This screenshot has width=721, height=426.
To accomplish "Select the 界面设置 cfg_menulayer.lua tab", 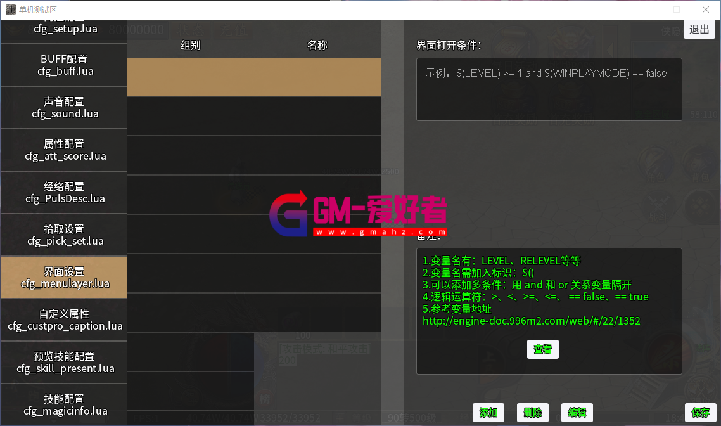I will [x=64, y=278].
